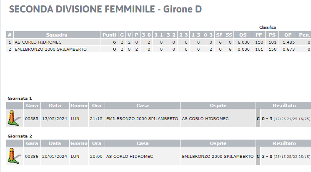Open AS CORLO HIDROMEC in standings
The height and width of the screenshot is (172, 311).
click(38, 42)
